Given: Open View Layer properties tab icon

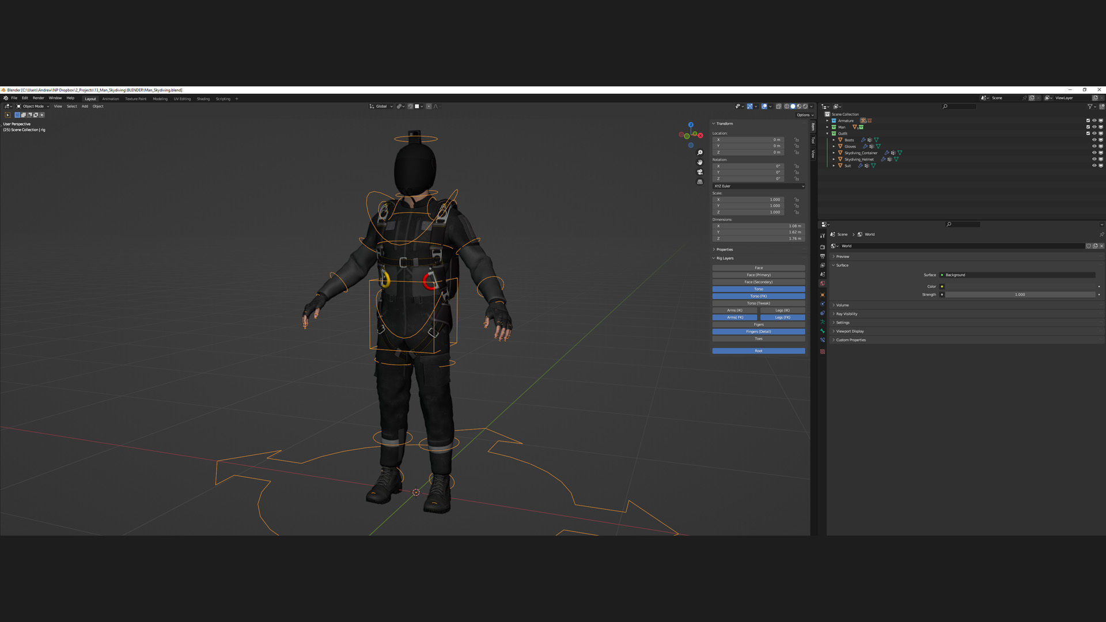Looking at the screenshot, I should [x=823, y=266].
